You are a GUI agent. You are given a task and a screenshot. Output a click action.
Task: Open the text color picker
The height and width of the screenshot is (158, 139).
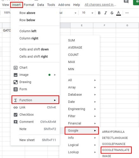click(118, 13)
